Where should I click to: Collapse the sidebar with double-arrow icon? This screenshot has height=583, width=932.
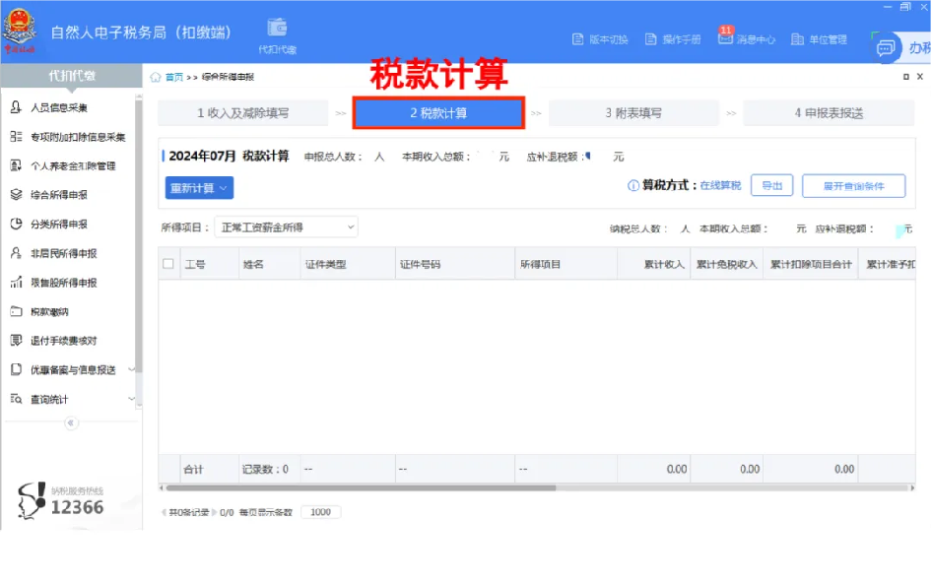click(71, 423)
